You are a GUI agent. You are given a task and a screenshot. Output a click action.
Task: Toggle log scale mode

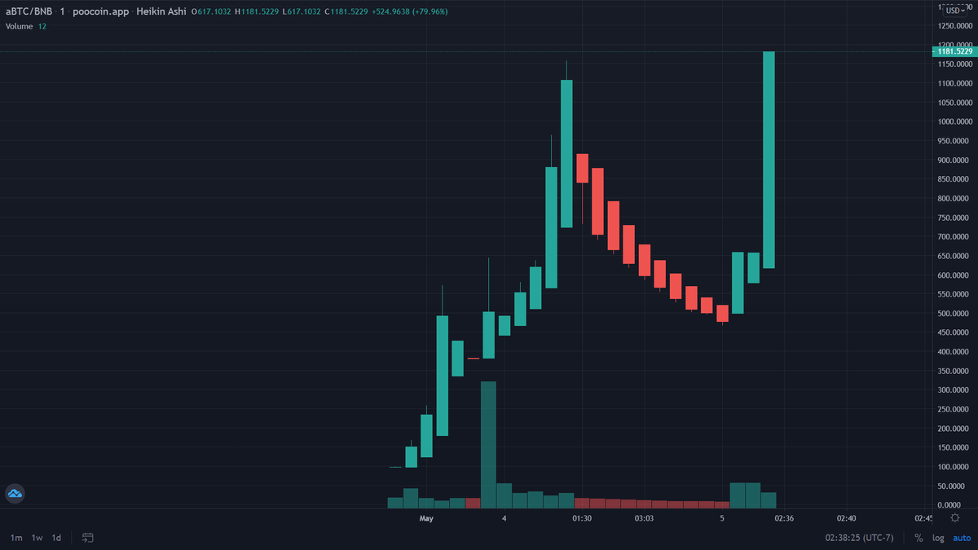[x=938, y=538]
